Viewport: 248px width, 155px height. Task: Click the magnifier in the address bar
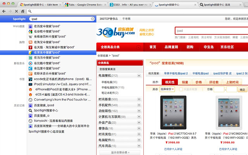tap(30, 11)
